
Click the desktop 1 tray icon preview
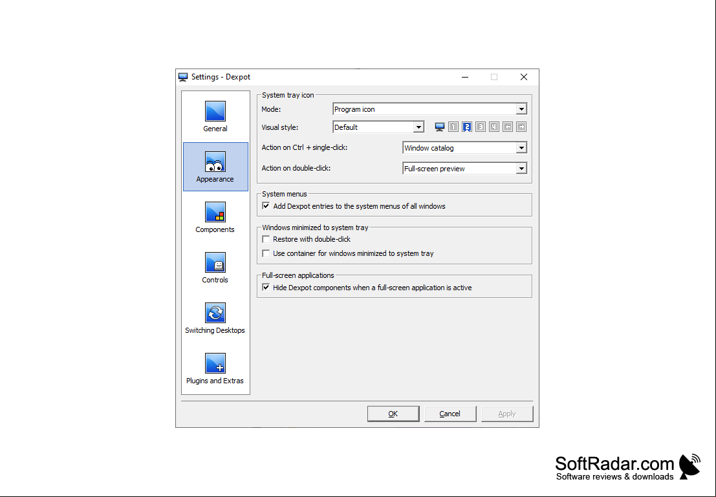pos(453,127)
